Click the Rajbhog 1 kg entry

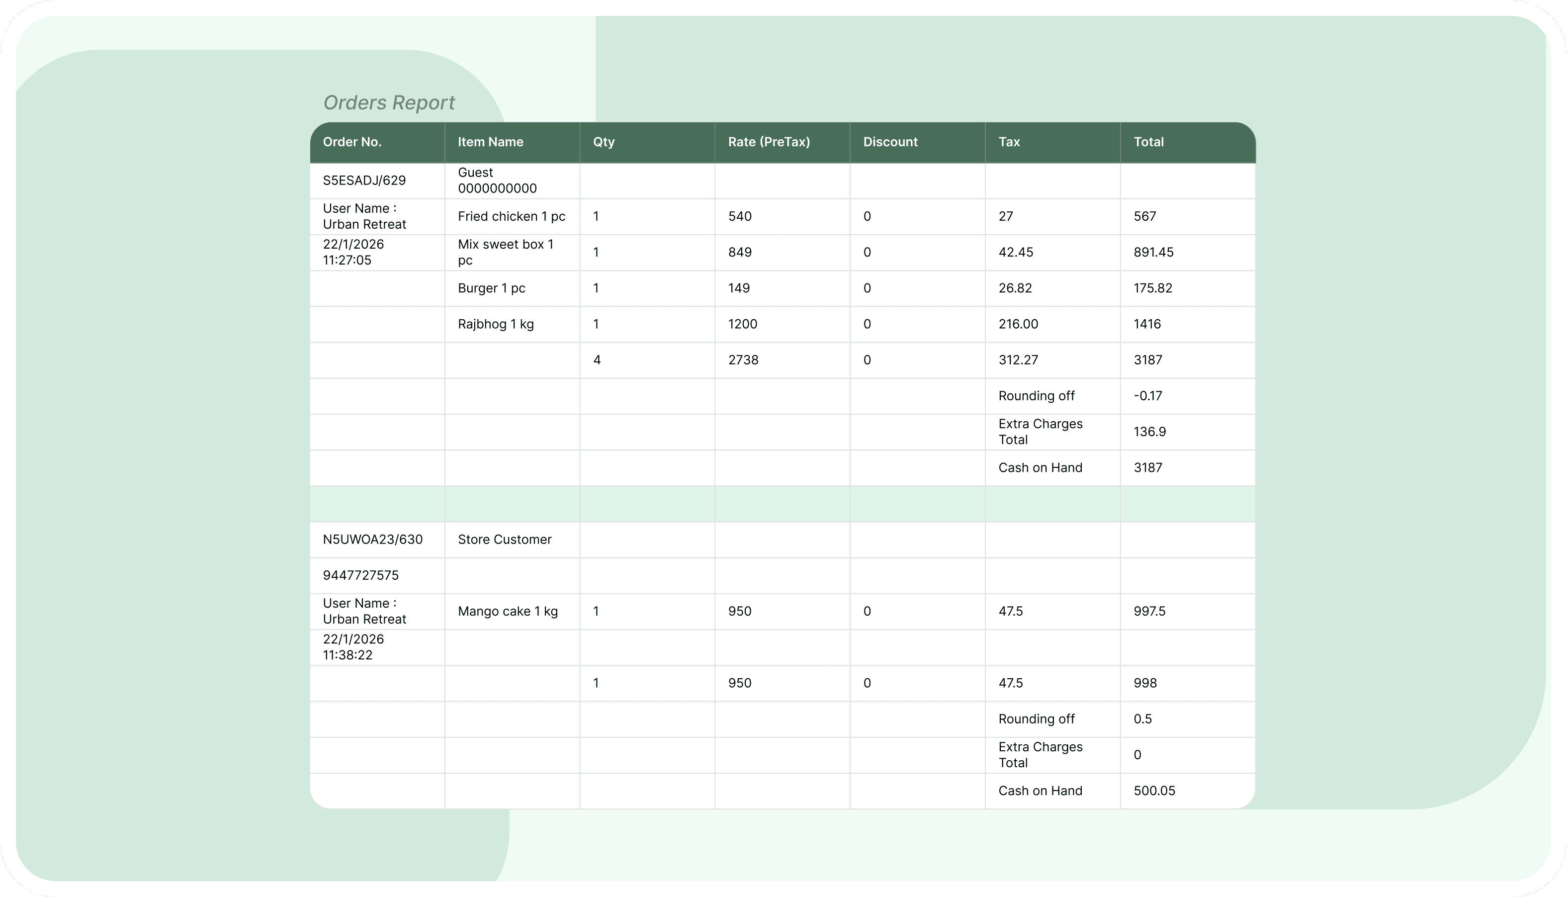point(496,323)
